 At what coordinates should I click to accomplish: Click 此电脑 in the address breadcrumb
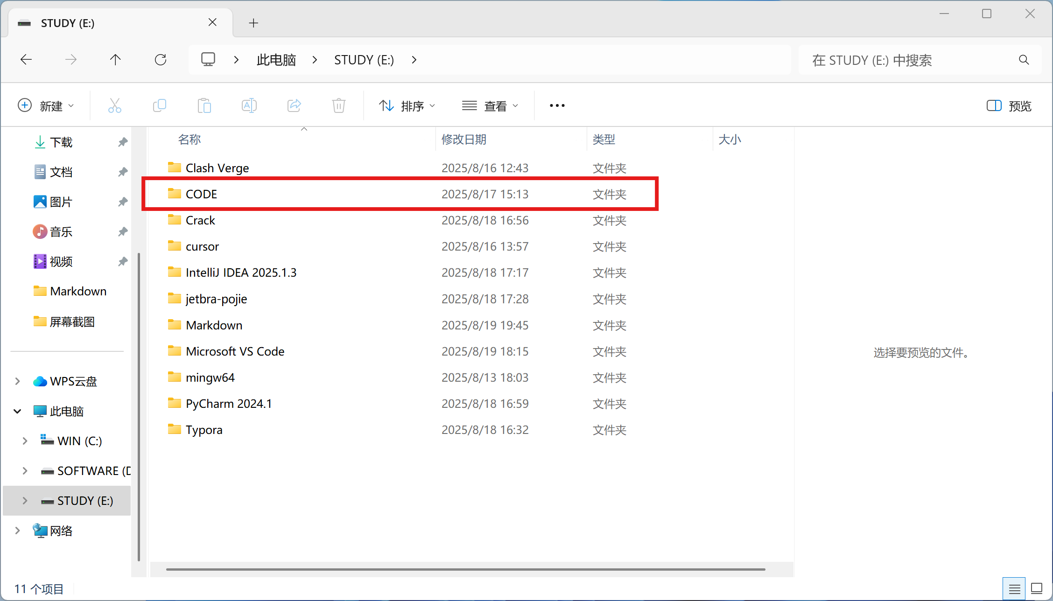coord(276,60)
